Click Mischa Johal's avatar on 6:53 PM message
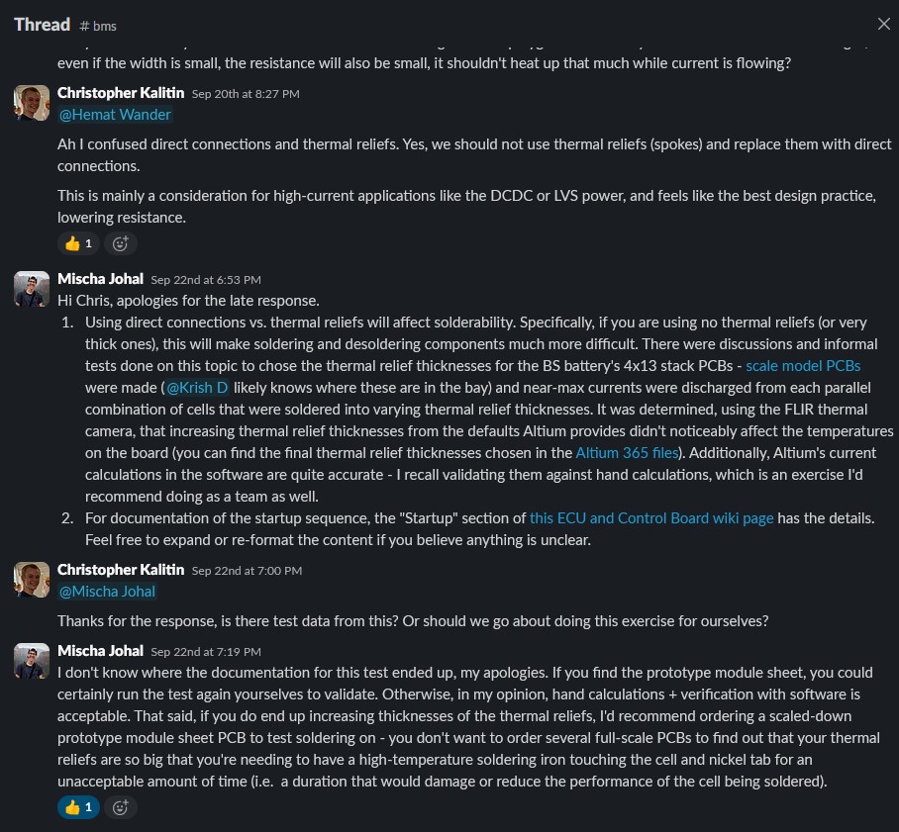 click(32, 288)
